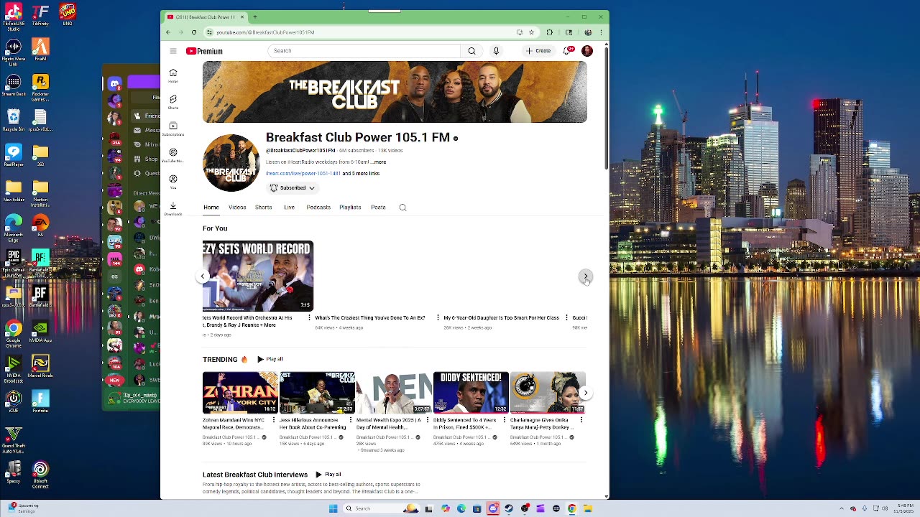Switch to channel Playlists tab
Screen dimensions: 920x517
coord(350,208)
